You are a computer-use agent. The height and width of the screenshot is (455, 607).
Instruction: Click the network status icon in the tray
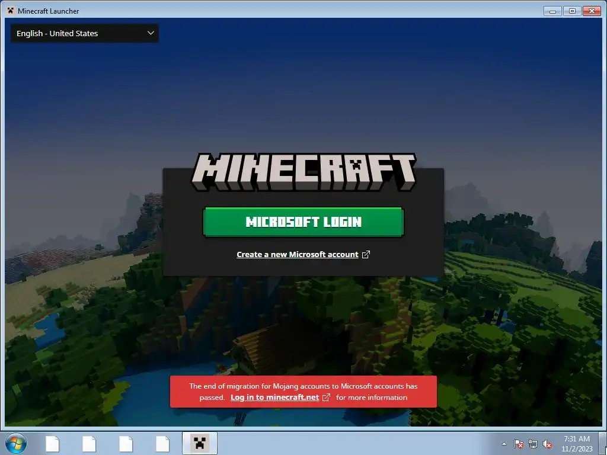[533, 444]
